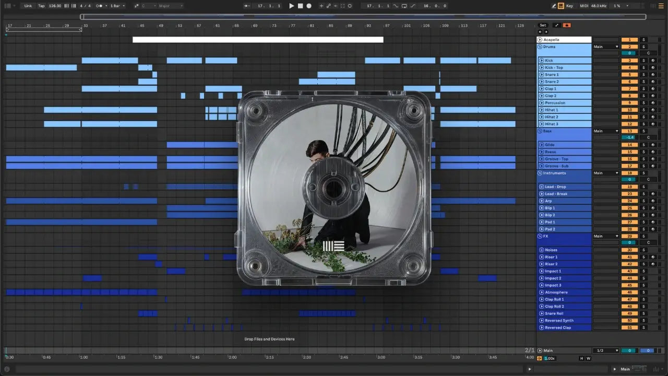This screenshot has height=376, width=668.
Task: Open the Drums output routing Main dropdown
Action: (606, 46)
